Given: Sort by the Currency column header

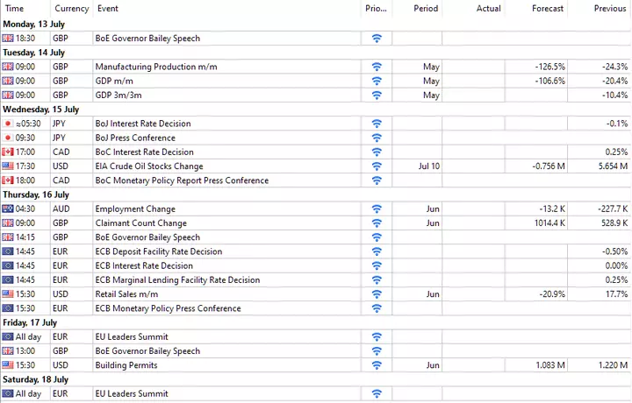Looking at the screenshot, I should pyautogui.click(x=72, y=9).
